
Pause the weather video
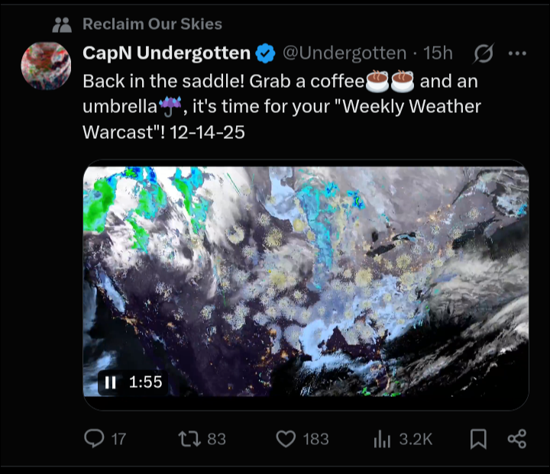click(x=110, y=382)
